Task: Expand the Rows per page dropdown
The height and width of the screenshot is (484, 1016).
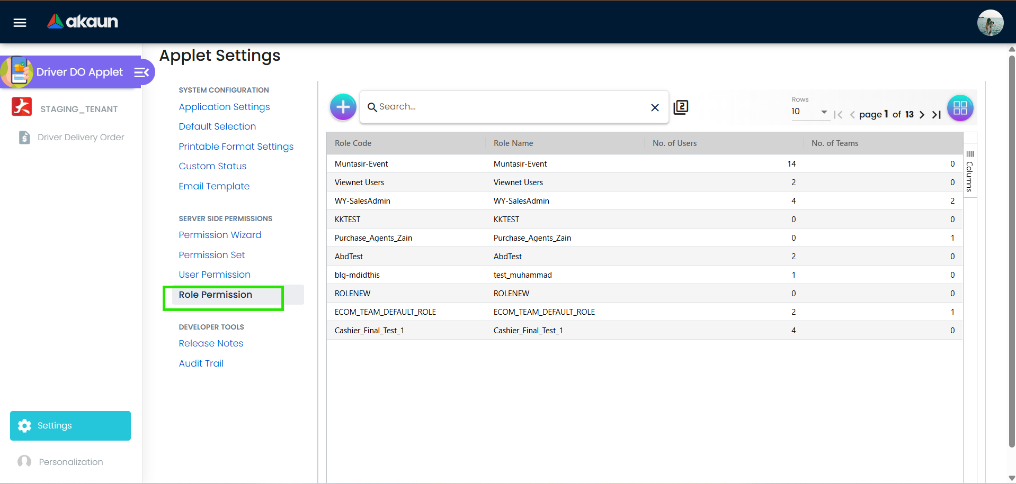Action: click(823, 113)
